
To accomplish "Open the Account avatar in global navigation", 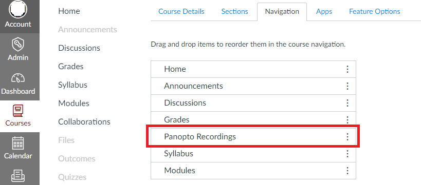I will 18,9.
